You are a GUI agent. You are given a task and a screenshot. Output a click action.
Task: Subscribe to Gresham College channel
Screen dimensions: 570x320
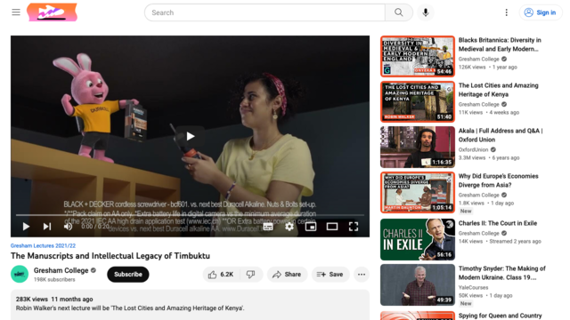(x=128, y=275)
